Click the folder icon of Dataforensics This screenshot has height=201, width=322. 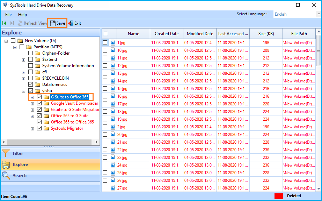coord(37,85)
